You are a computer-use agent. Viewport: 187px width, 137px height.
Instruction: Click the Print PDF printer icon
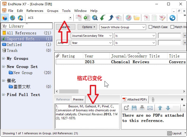tap(142, 108)
